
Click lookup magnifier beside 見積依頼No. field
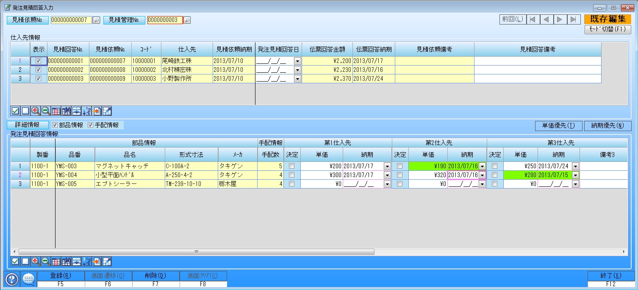pyautogui.click(x=96, y=20)
